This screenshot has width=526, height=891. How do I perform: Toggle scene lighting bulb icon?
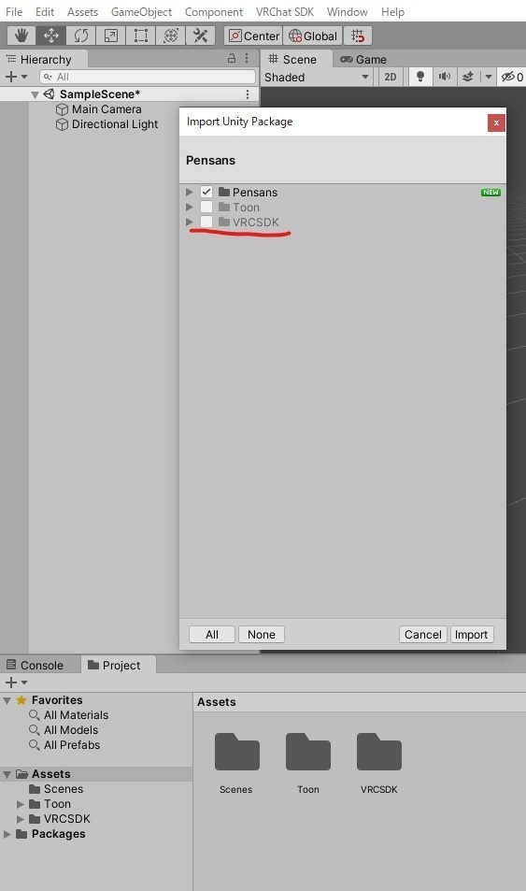(x=420, y=77)
